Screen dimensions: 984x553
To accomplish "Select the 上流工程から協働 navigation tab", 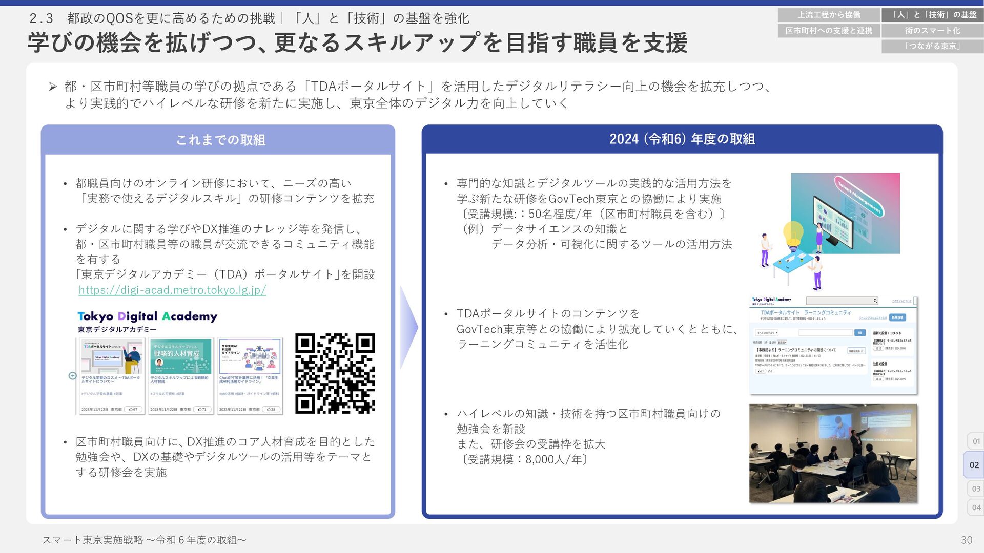I will click(829, 15).
